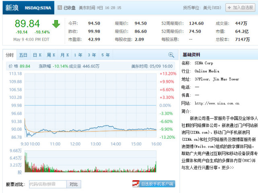The height and width of the screenshot is (193, 258).
Task: Show the 3年 three-year chart
Action: click(x=92, y=55)
